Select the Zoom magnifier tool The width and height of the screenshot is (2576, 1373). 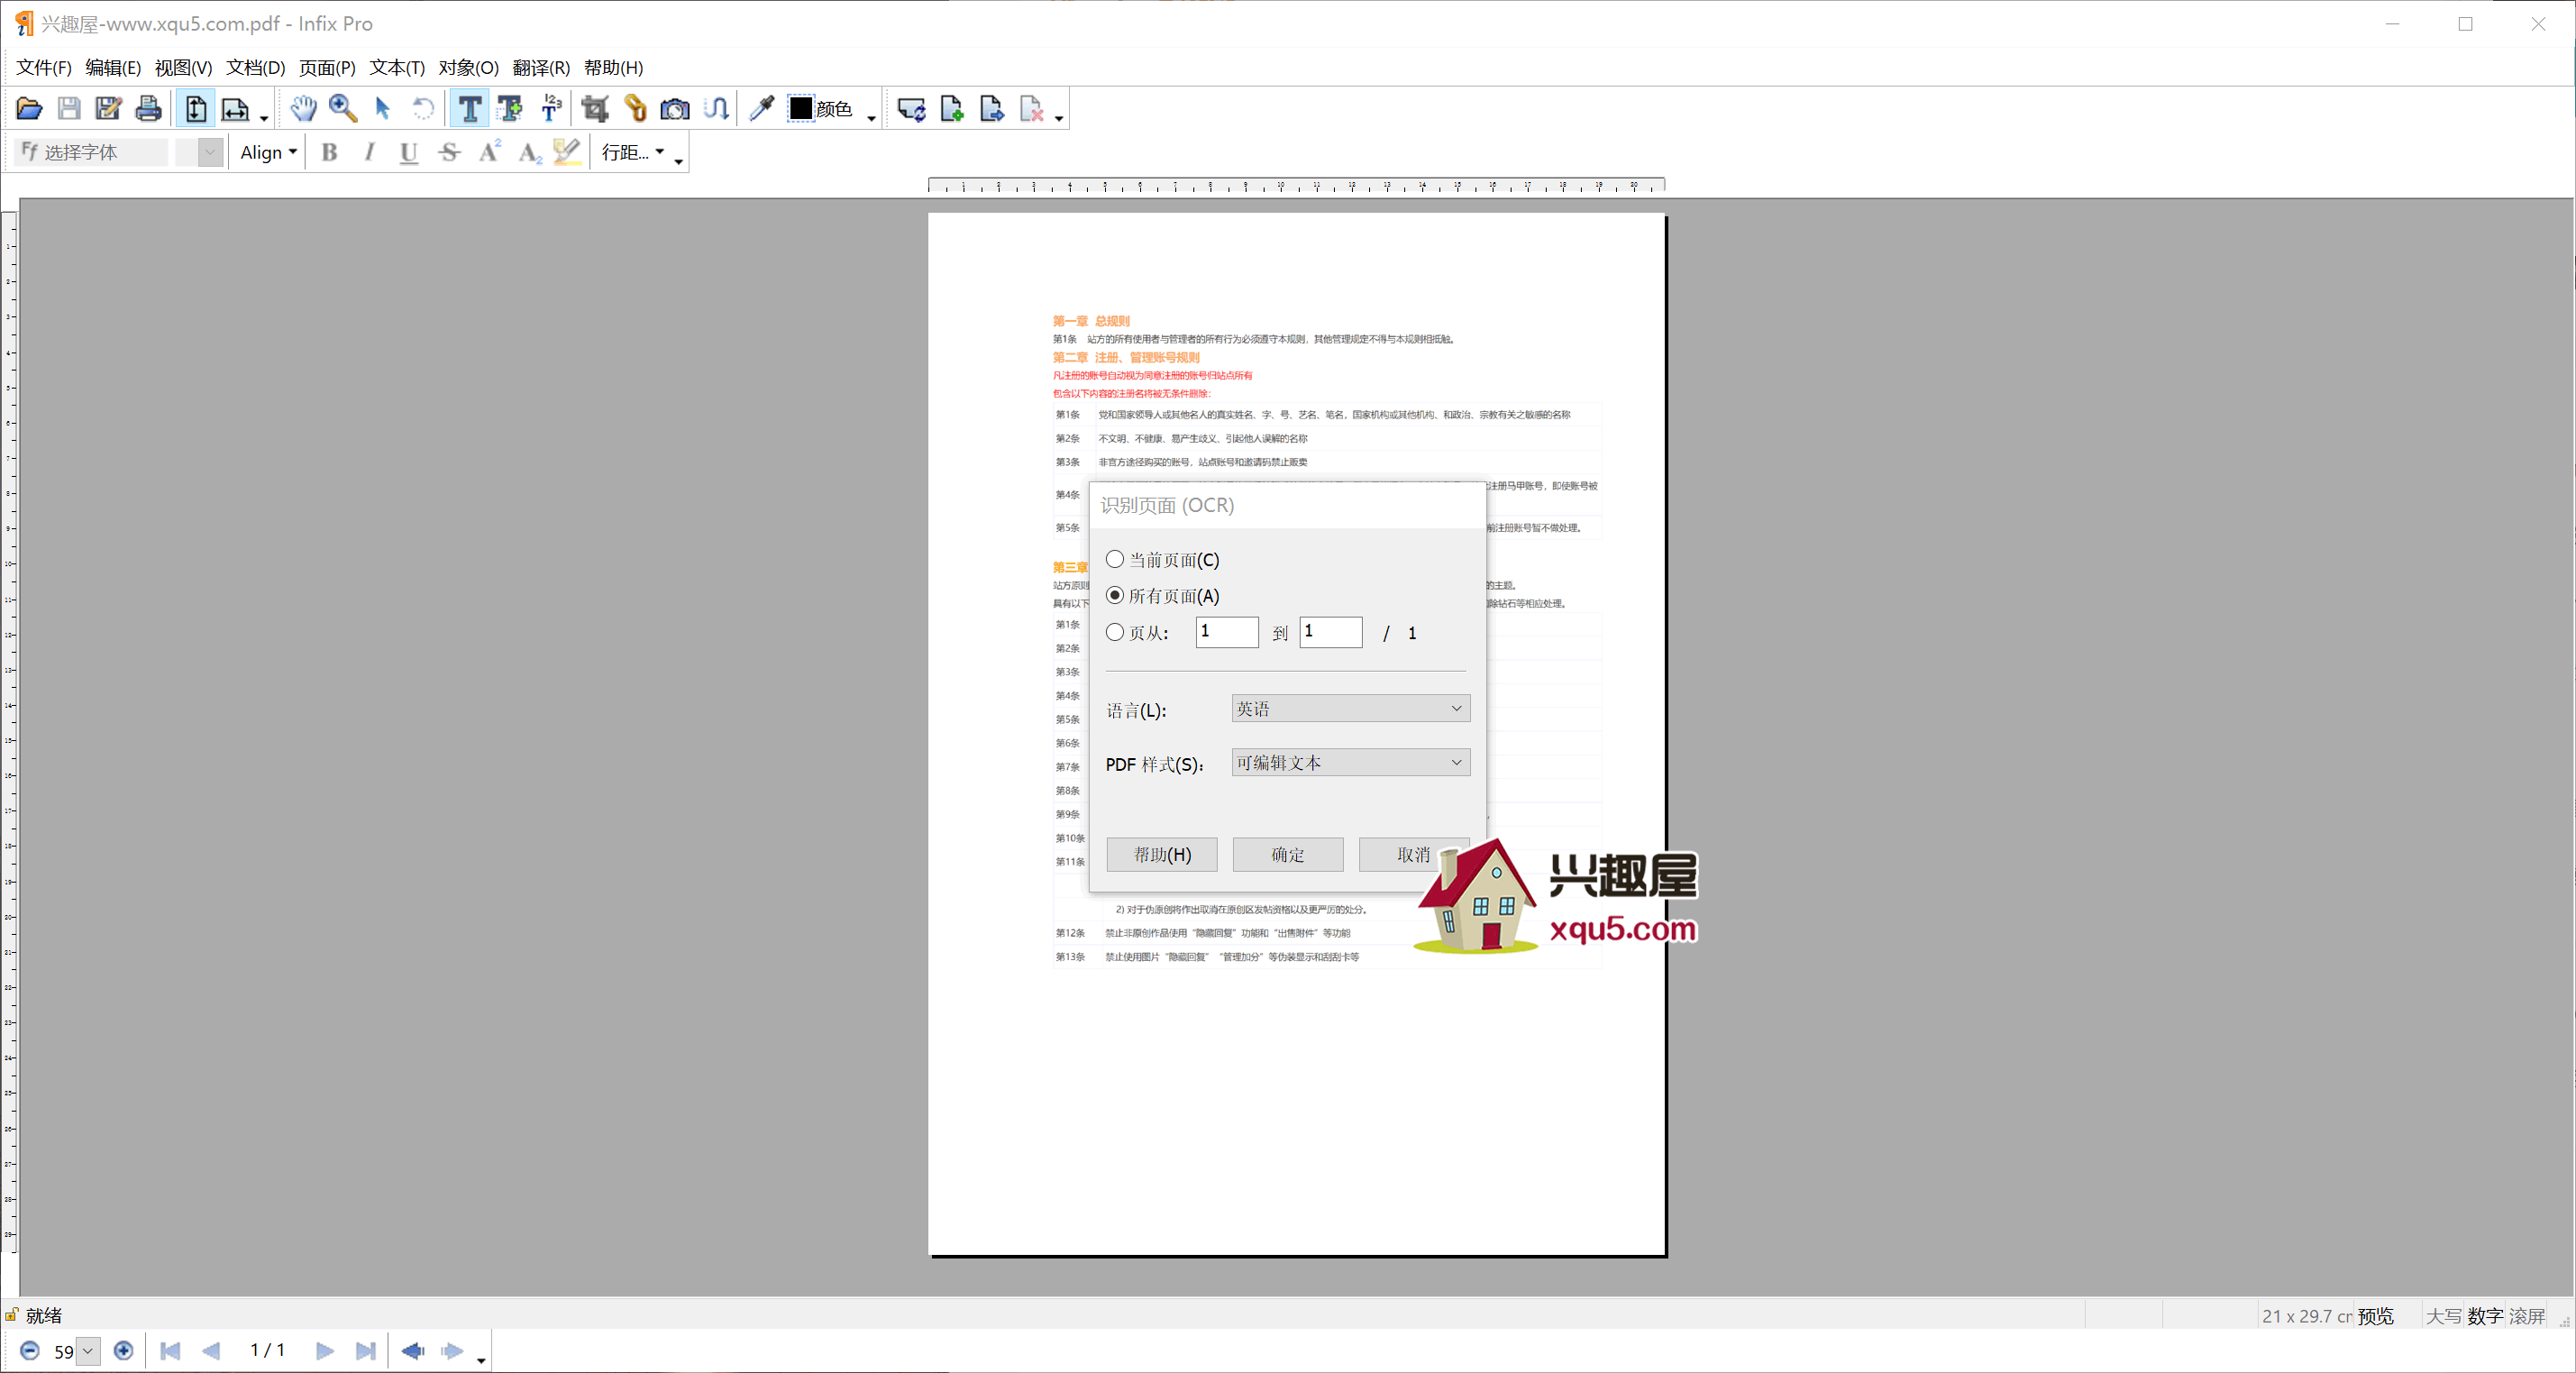pyautogui.click(x=343, y=109)
